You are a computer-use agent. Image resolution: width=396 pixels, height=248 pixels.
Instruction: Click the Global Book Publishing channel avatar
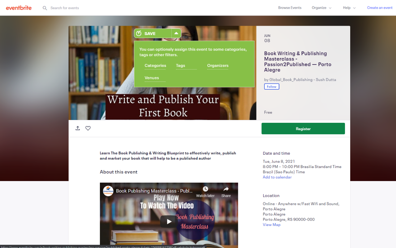pyautogui.click(x=108, y=191)
